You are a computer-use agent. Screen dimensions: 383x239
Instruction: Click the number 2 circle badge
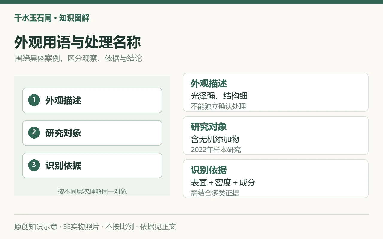(34, 133)
